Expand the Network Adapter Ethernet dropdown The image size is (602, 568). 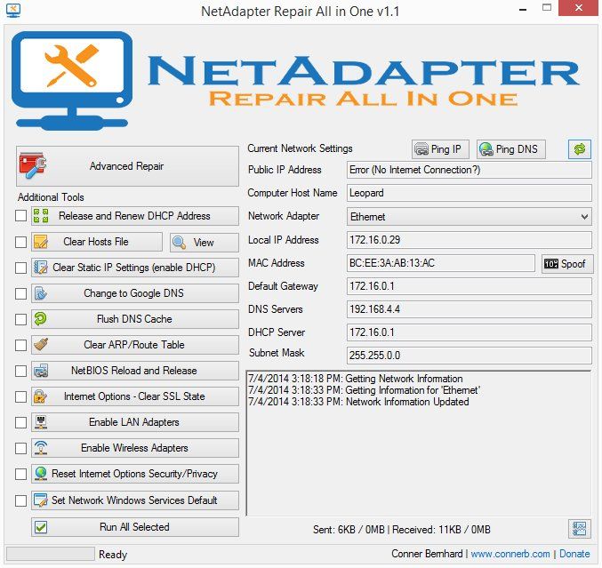point(469,217)
